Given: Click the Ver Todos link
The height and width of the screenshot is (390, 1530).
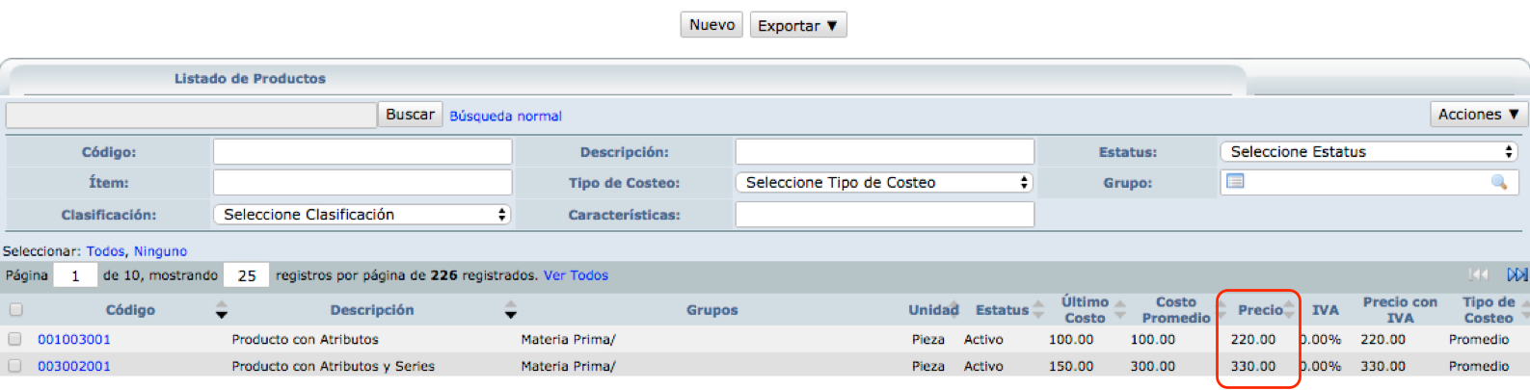Looking at the screenshot, I should click(576, 275).
